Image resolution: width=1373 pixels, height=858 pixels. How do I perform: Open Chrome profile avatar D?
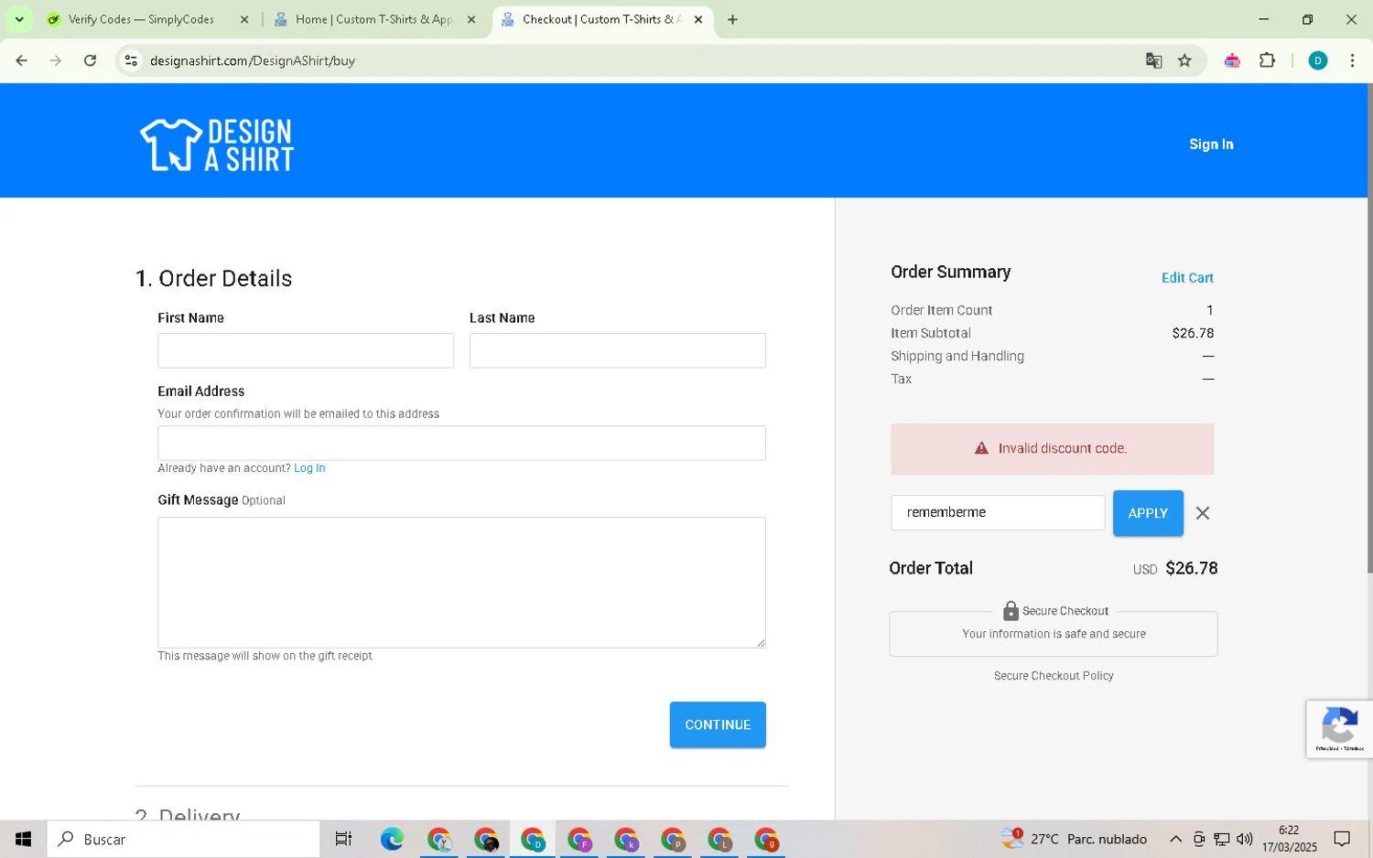pos(1318,60)
